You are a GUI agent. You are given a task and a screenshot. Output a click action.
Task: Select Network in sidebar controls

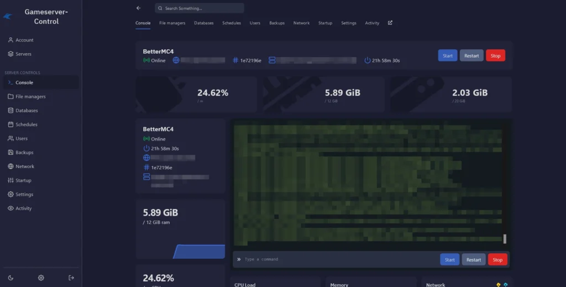pyautogui.click(x=25, y=166)
